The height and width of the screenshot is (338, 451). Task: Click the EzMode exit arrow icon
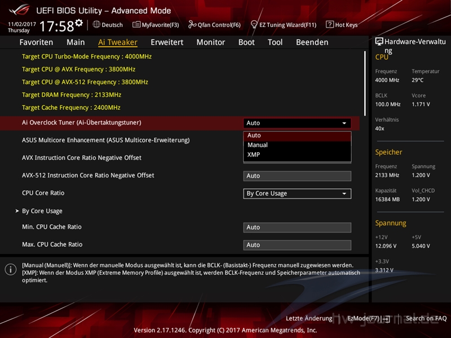[387, 319]
